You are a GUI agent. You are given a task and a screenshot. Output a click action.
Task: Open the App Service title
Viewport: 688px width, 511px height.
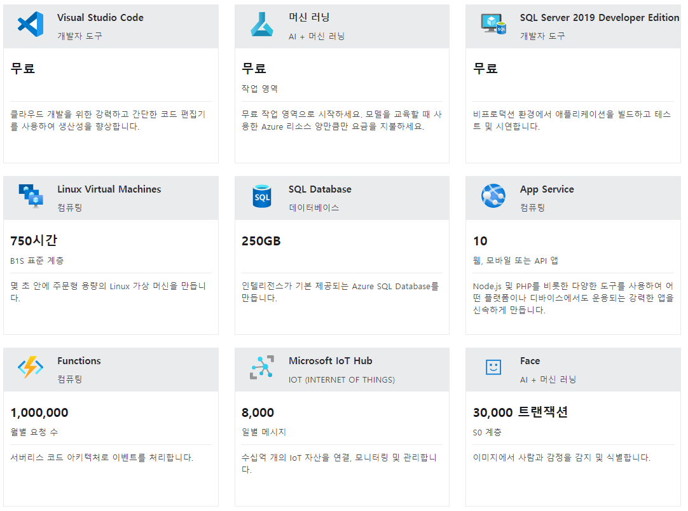tap(547, 189)
